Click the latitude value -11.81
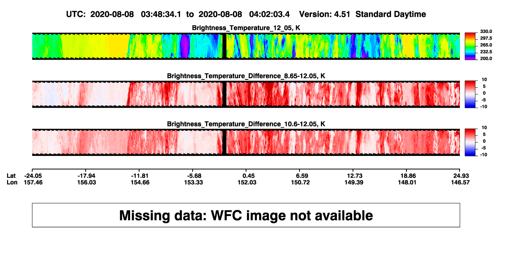511x262 pixels. click(140, 176)
